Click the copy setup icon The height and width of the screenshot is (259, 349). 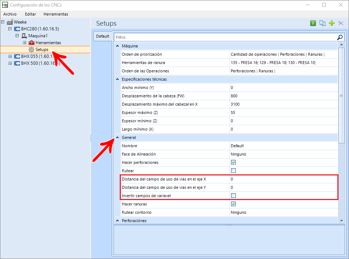click(x=322, y=23)
